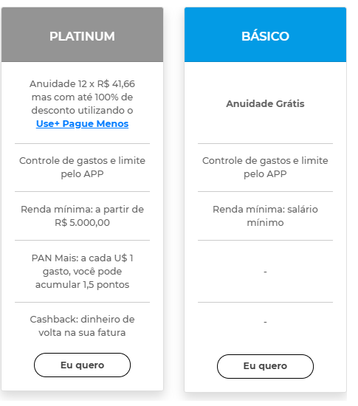The image size is (358, 406).
Task: Click Renda mínima a partir de R$ 5.000,00
Action: tap(82, 216)
